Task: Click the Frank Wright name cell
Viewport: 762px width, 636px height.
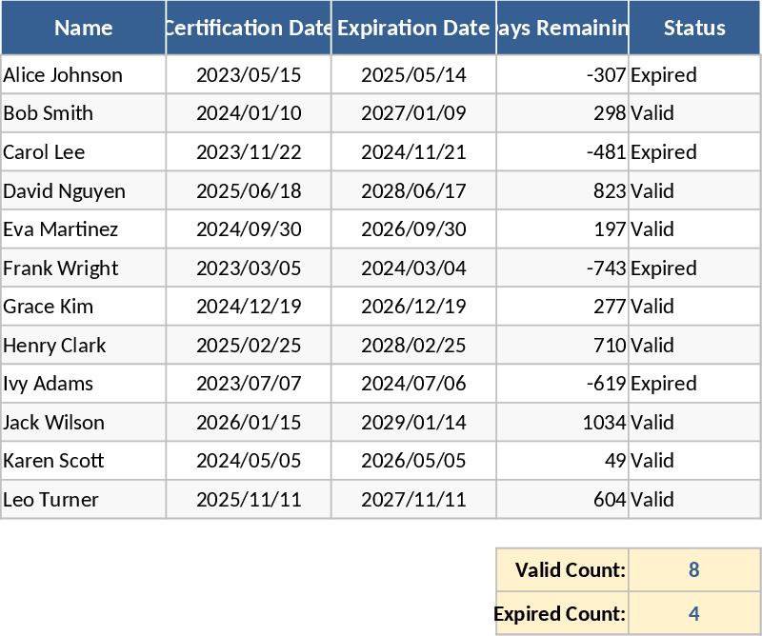Action: click(84, 268)
